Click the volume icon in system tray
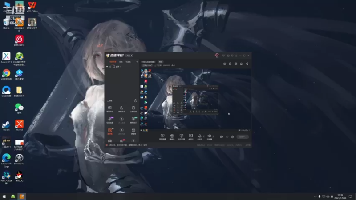This screenshot has height=200, width=356. click(328, 196)
